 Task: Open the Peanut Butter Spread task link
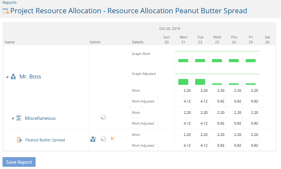45,140
